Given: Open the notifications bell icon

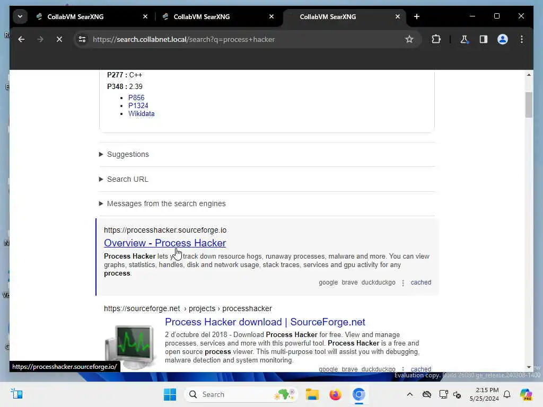Looking at the screenshot, I should (x=507, y=394).
